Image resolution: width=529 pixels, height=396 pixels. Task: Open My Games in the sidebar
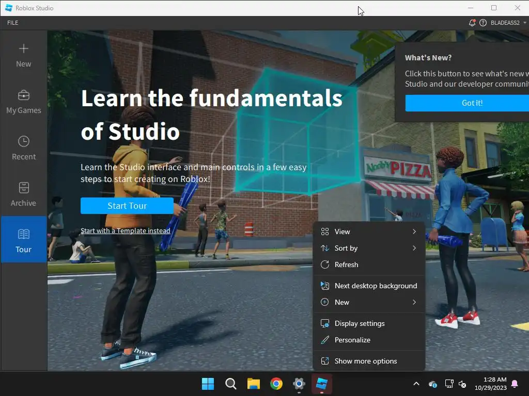coord(24,102)
